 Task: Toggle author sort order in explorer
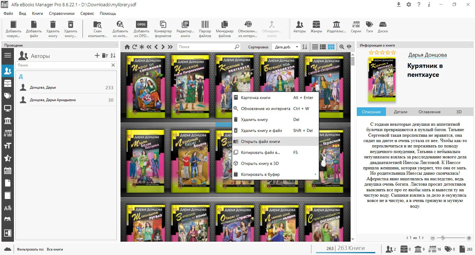pos(113,55)
